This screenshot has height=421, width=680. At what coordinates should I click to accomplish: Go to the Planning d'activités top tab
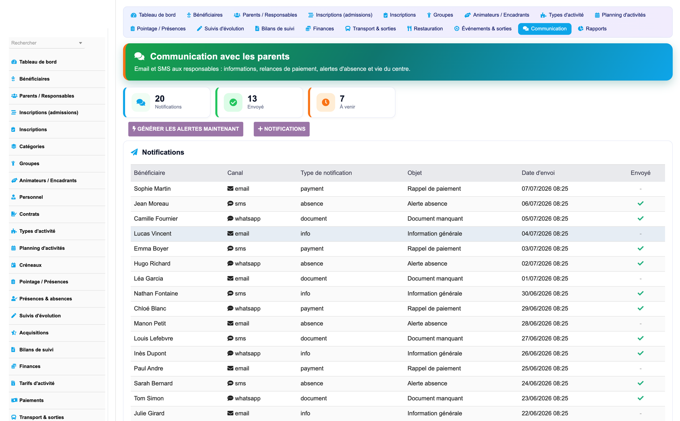click(x=620, y=15)
